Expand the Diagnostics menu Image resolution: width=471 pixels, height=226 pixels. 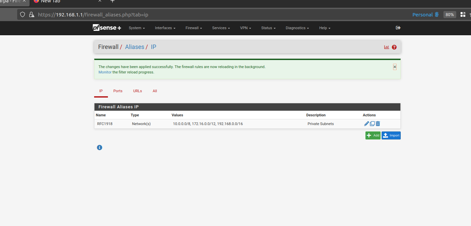pos(297,28)
